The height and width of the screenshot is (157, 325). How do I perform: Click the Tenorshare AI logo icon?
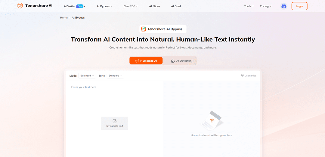[x=20, y=6]
